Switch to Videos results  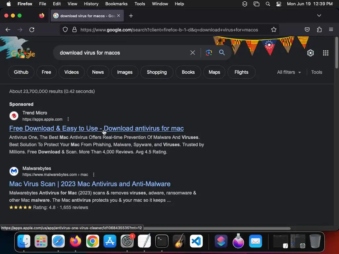point(72,72)
